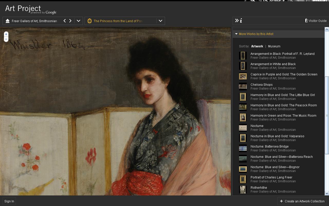329x206 pixels.
Task: Open the Valparaiso nocturne thumbnail
Action: (x=243, y=138)
